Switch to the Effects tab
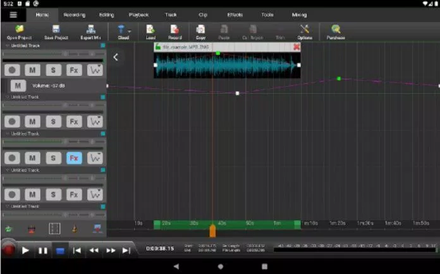 pos(235,15)
